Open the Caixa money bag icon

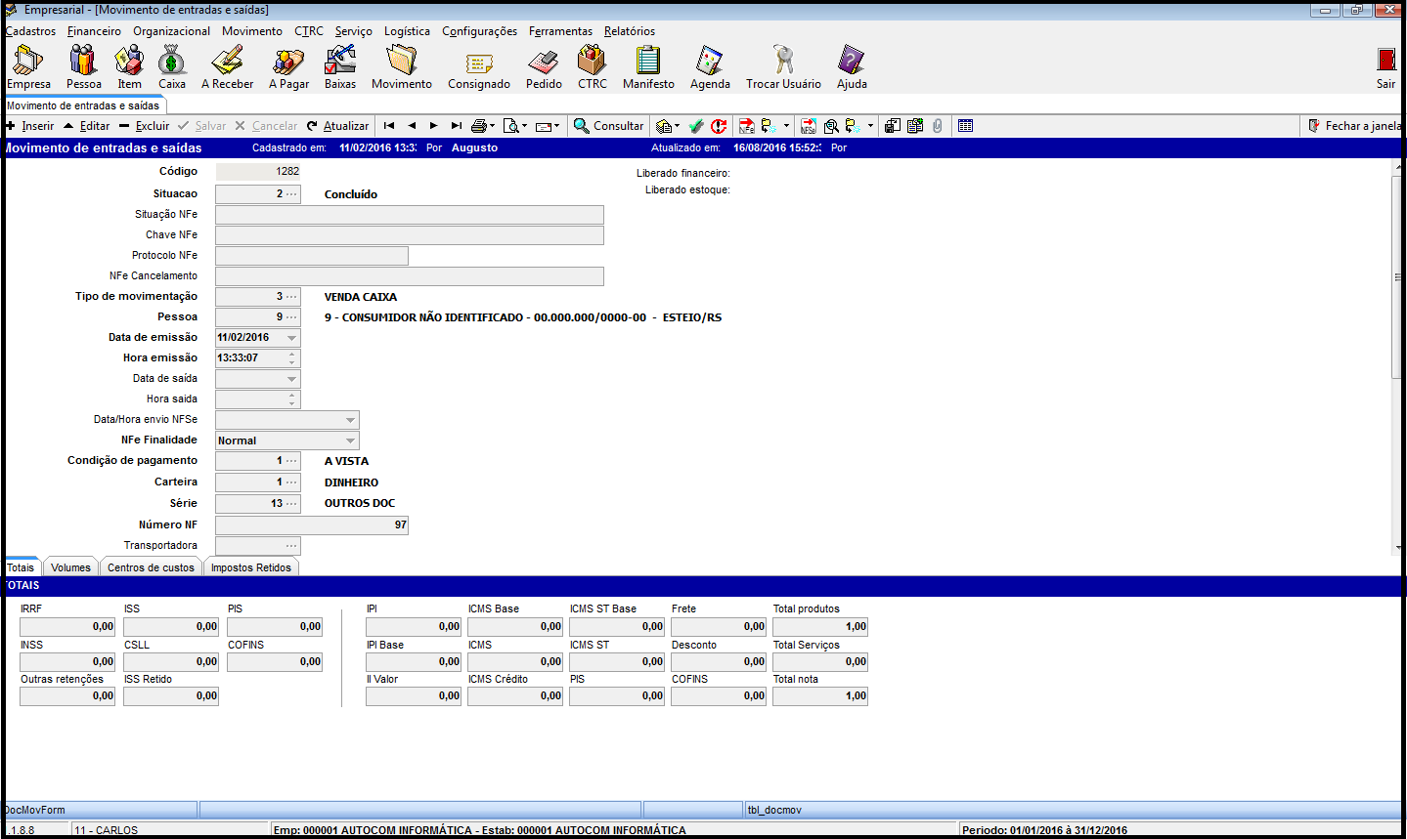[x=172, y=67]
